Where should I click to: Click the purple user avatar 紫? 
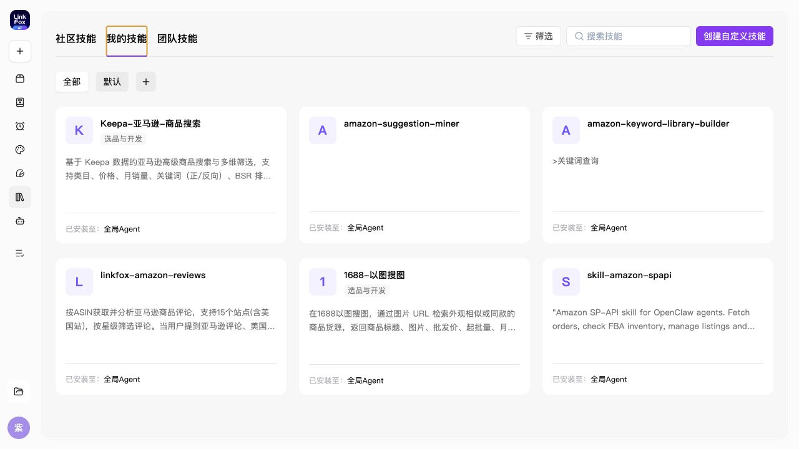(19, 428)
